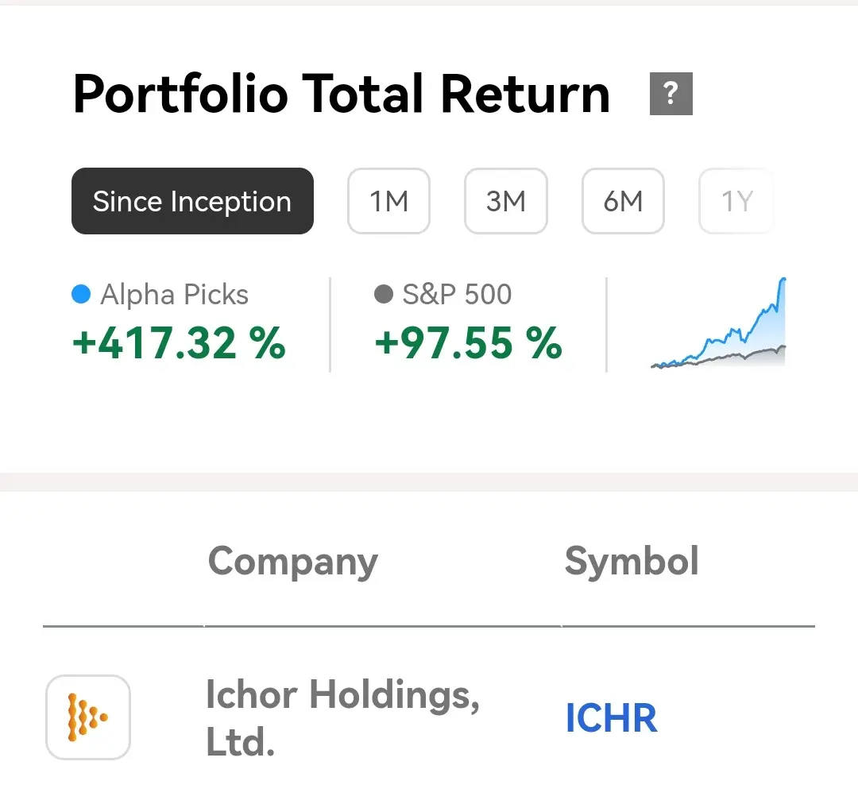
Task: Choose the 6M time range
Action: [x=624, y=201]
